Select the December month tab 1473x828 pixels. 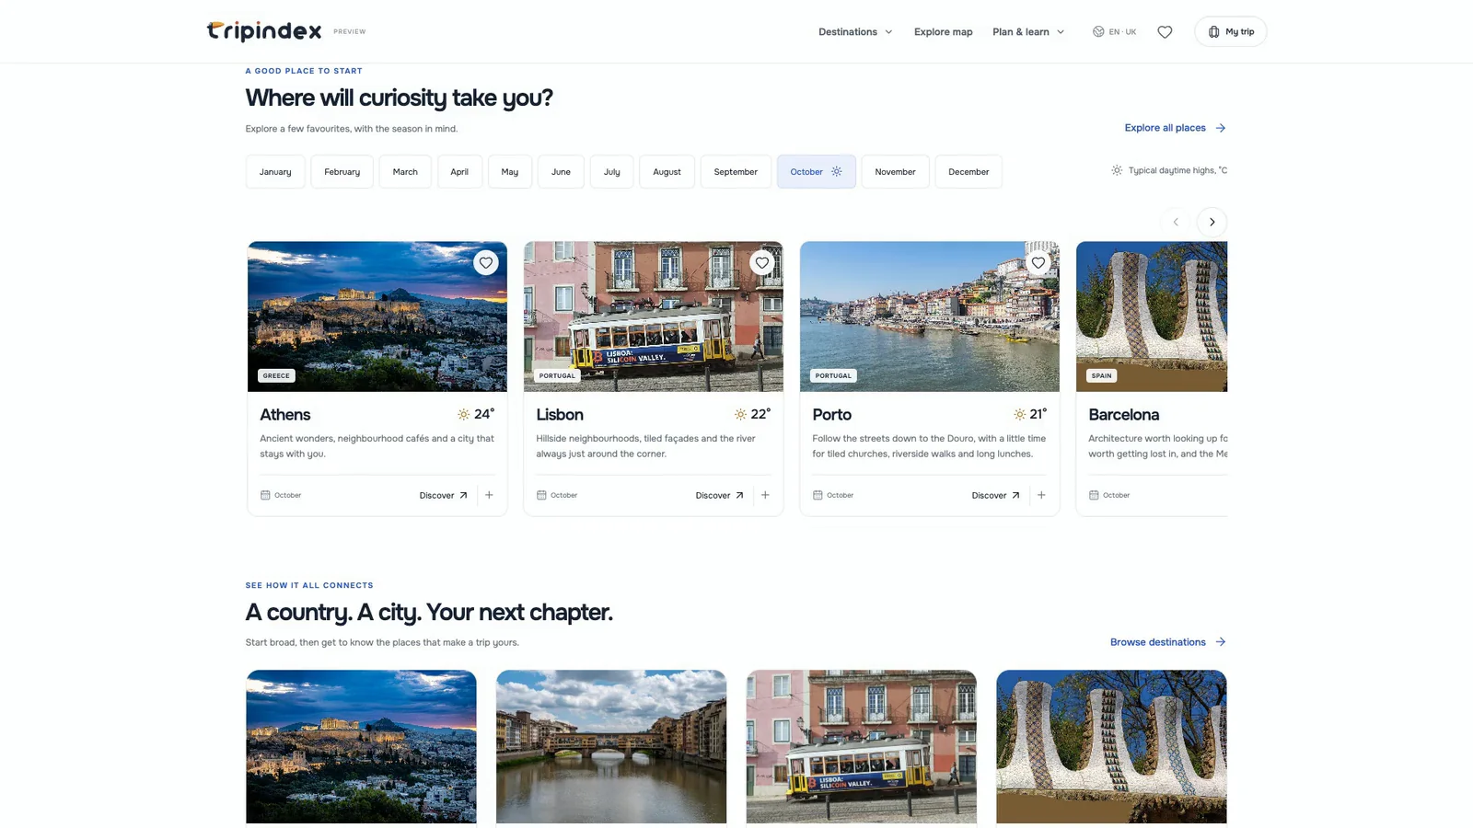tap(968, 172)
